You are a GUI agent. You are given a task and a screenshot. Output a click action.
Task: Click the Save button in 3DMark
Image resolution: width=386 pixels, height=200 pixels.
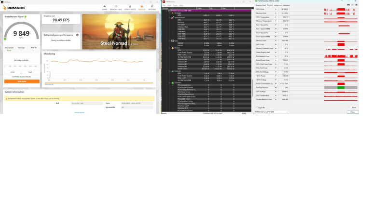tap(30, 72)
